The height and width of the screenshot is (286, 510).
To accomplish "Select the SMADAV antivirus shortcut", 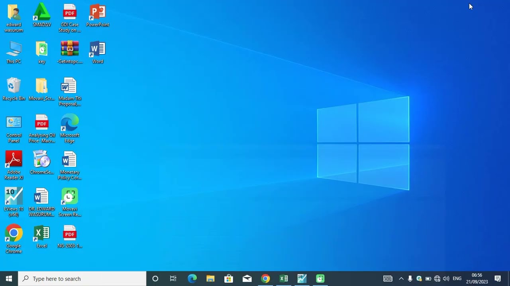I will click(x=42, y=16).
